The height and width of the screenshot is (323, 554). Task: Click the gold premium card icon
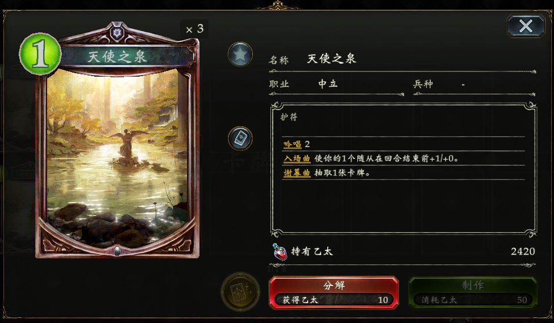[x=240, y=292]
